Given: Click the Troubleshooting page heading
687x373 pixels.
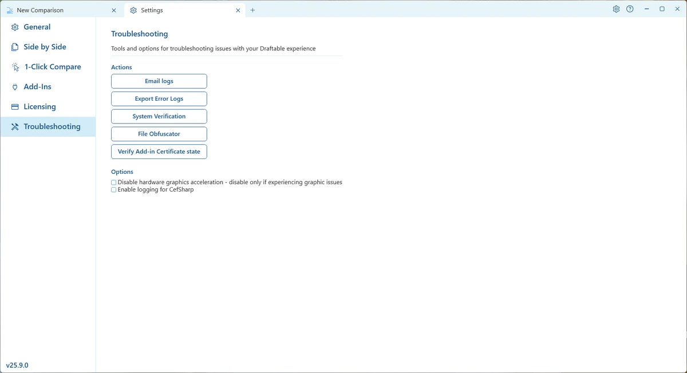Looking at the screenshot, I should pos(140,34).
